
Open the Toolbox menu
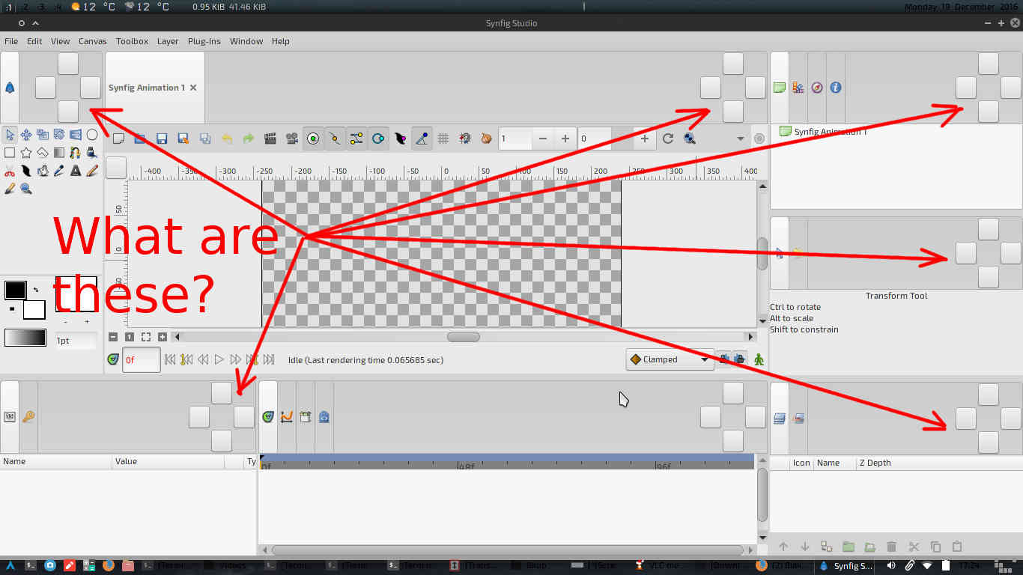click(x=132, y=41)
